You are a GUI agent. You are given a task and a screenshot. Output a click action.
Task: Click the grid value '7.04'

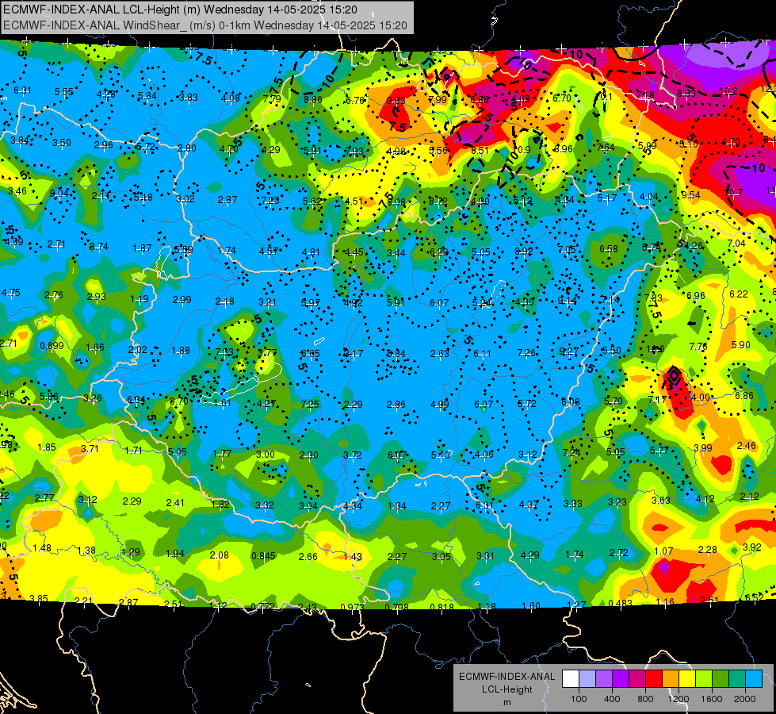point(736,244)
